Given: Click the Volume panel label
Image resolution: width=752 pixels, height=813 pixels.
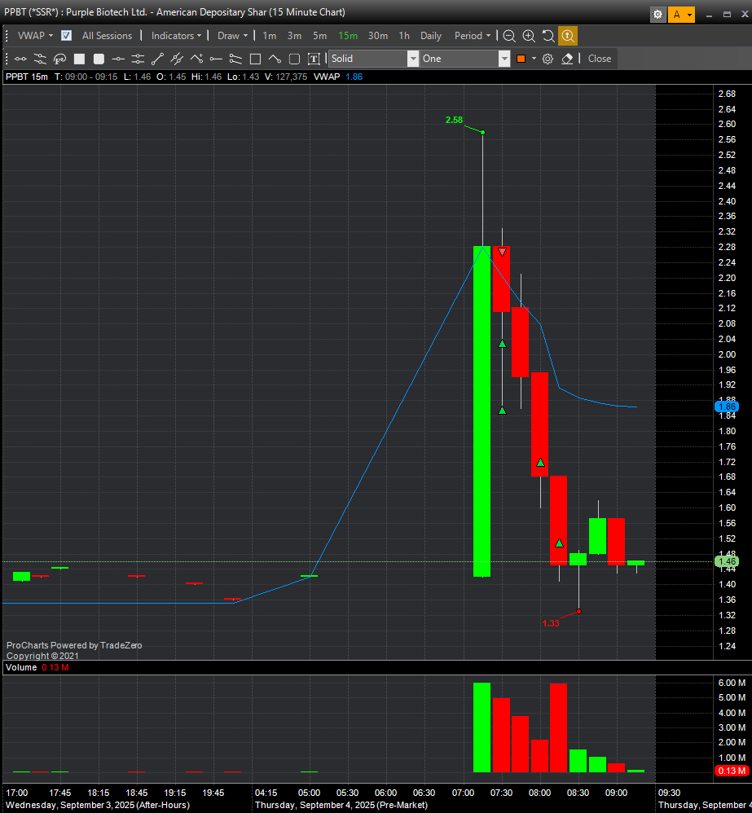Looking at the screenshot, I should 21,667.
